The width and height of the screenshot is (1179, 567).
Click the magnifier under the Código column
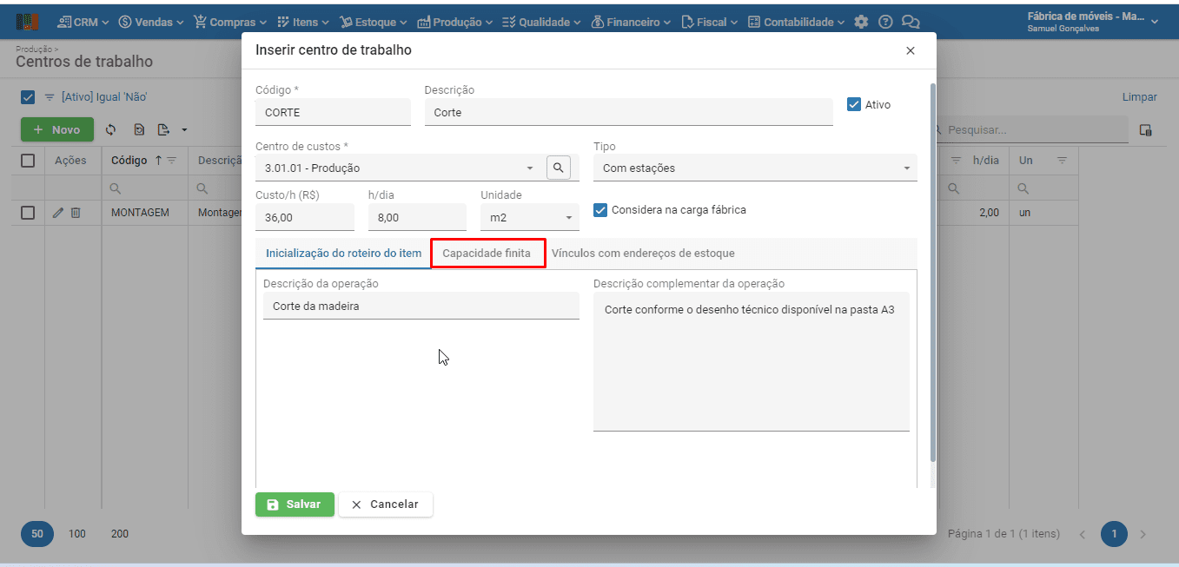click(x=115, y=188)
